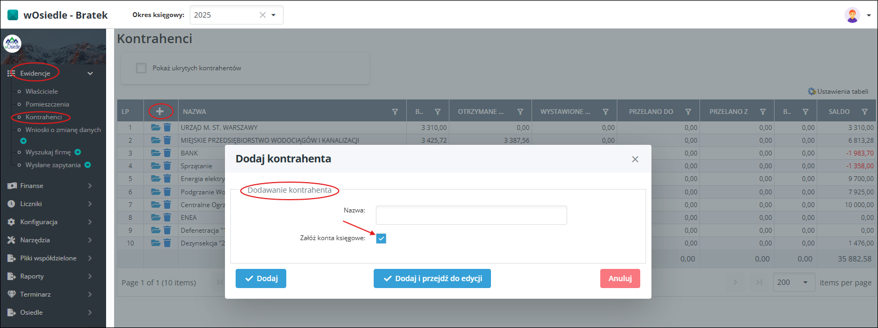Cancel the dialog with Anuluj
Image resolution: width=878 pixels, height=328 pixels.
620,278
